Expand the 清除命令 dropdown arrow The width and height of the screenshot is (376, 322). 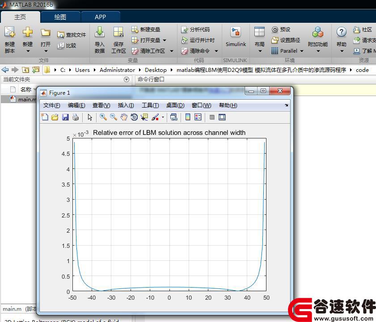pos(216,51)
